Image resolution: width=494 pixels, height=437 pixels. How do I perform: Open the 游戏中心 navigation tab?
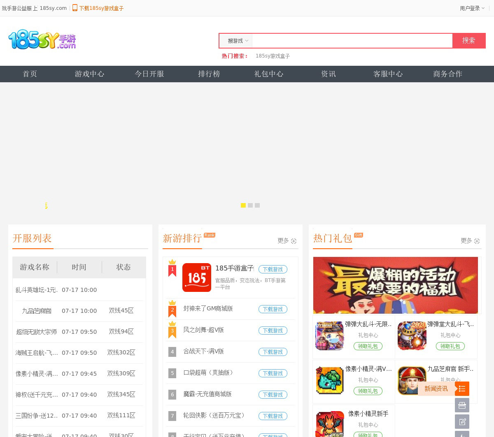(x=89, y=74)
